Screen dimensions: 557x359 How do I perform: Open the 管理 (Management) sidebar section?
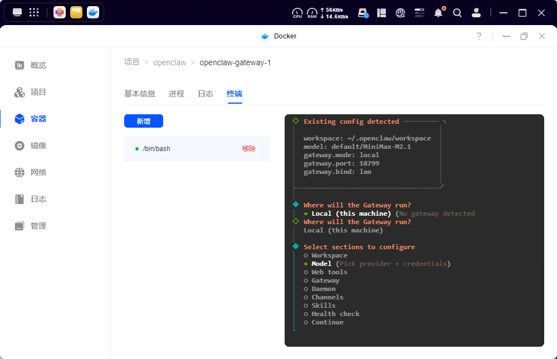click(x=38, y=226)
